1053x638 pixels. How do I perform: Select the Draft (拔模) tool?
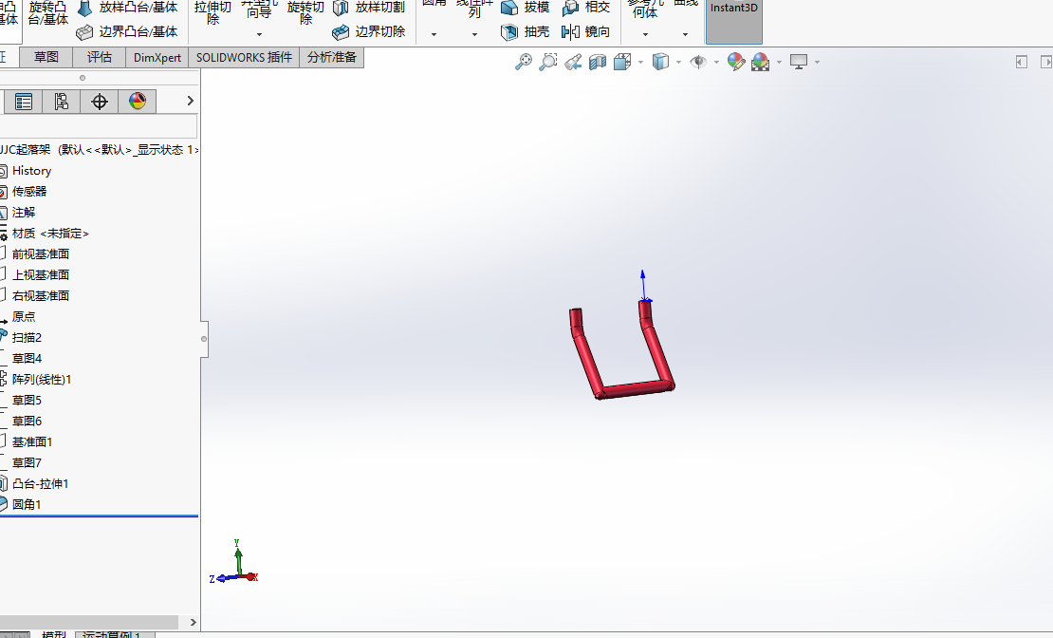[526, 8]
